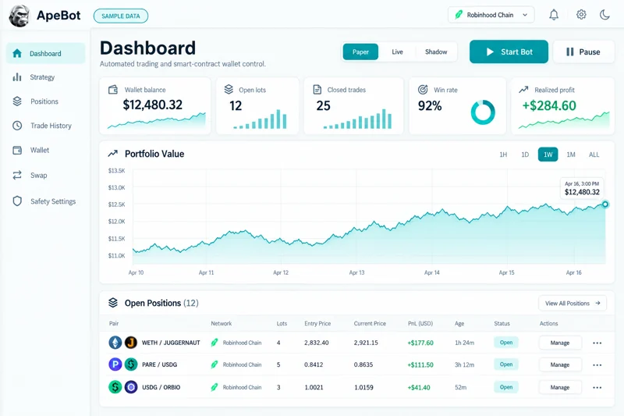This screenshot has height=416, width=624.
Task: Click the realized profit +$284.60
Action: (x=549, y=105)
